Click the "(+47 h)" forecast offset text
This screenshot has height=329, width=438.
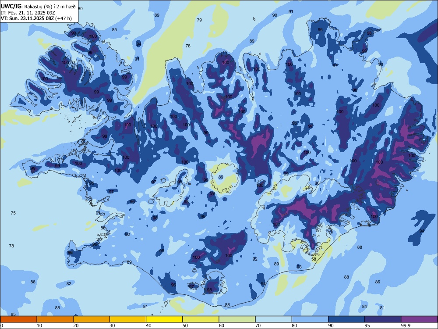click(64, 18)
